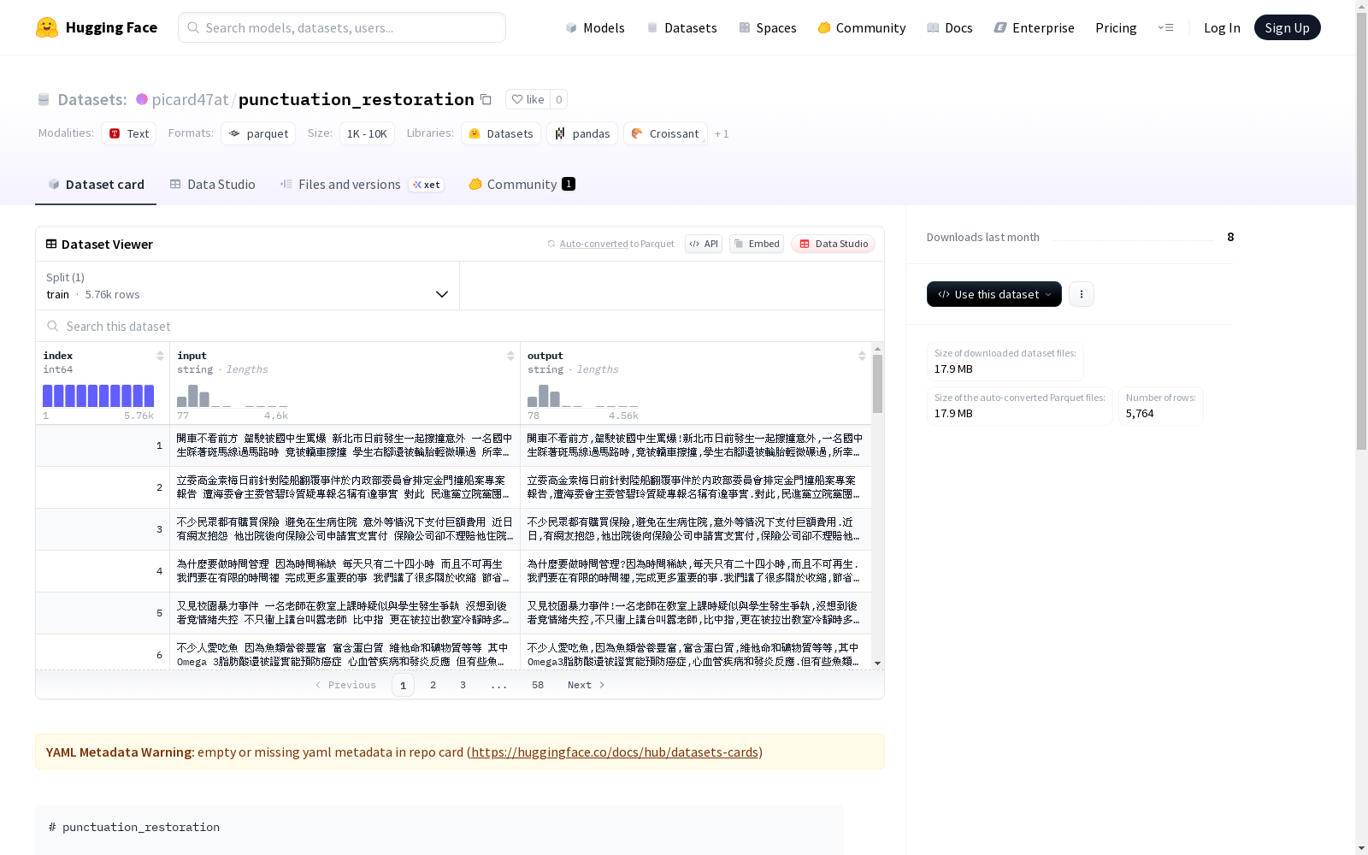Select row 4 input cell
This screenshot has height=855, width=1368.
[x=345, y=571]
